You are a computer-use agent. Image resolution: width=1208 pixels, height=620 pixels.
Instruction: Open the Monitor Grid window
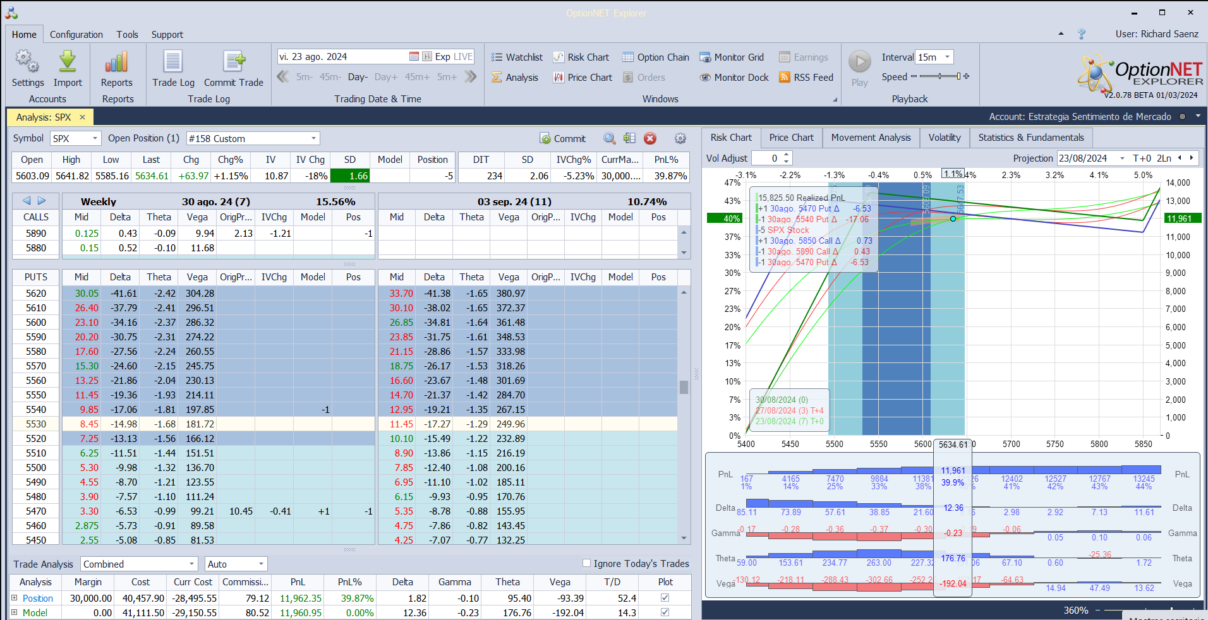click(x=732, y=57)
